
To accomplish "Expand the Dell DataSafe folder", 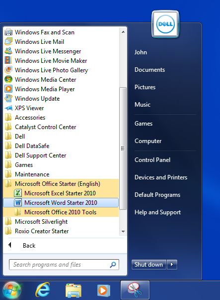I will (x=61, y=146).
